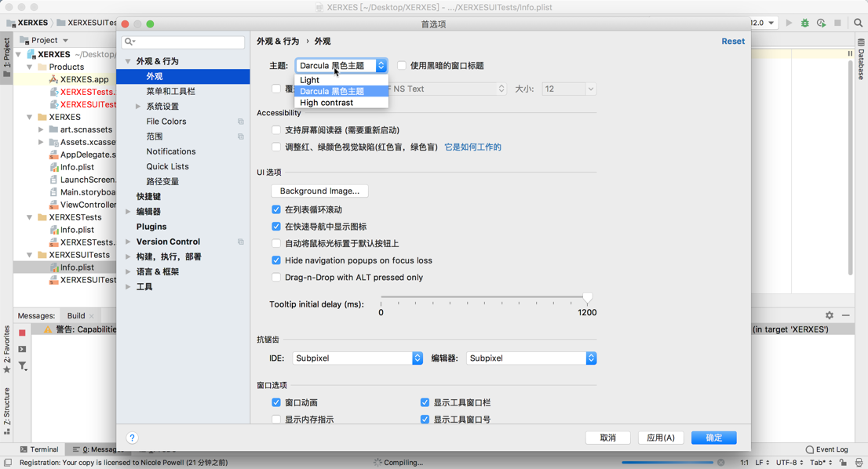Toggle 调整红、绿颜色视觉缺陷 checkbox
Viewport: 868px width, 469px height.
tap(275, 147)
